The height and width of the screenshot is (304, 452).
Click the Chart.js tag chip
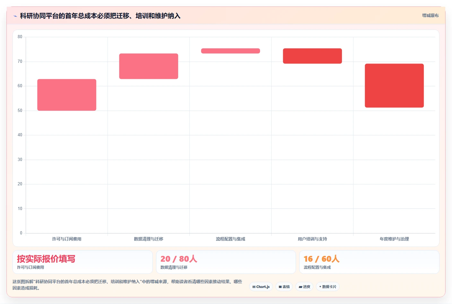[261, 287]
